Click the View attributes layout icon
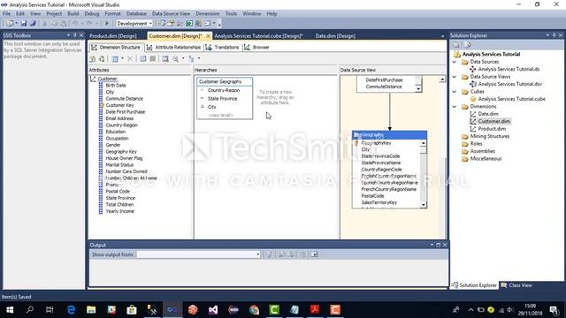The height and width of the screenshot is (318, 566). (191, 58)
